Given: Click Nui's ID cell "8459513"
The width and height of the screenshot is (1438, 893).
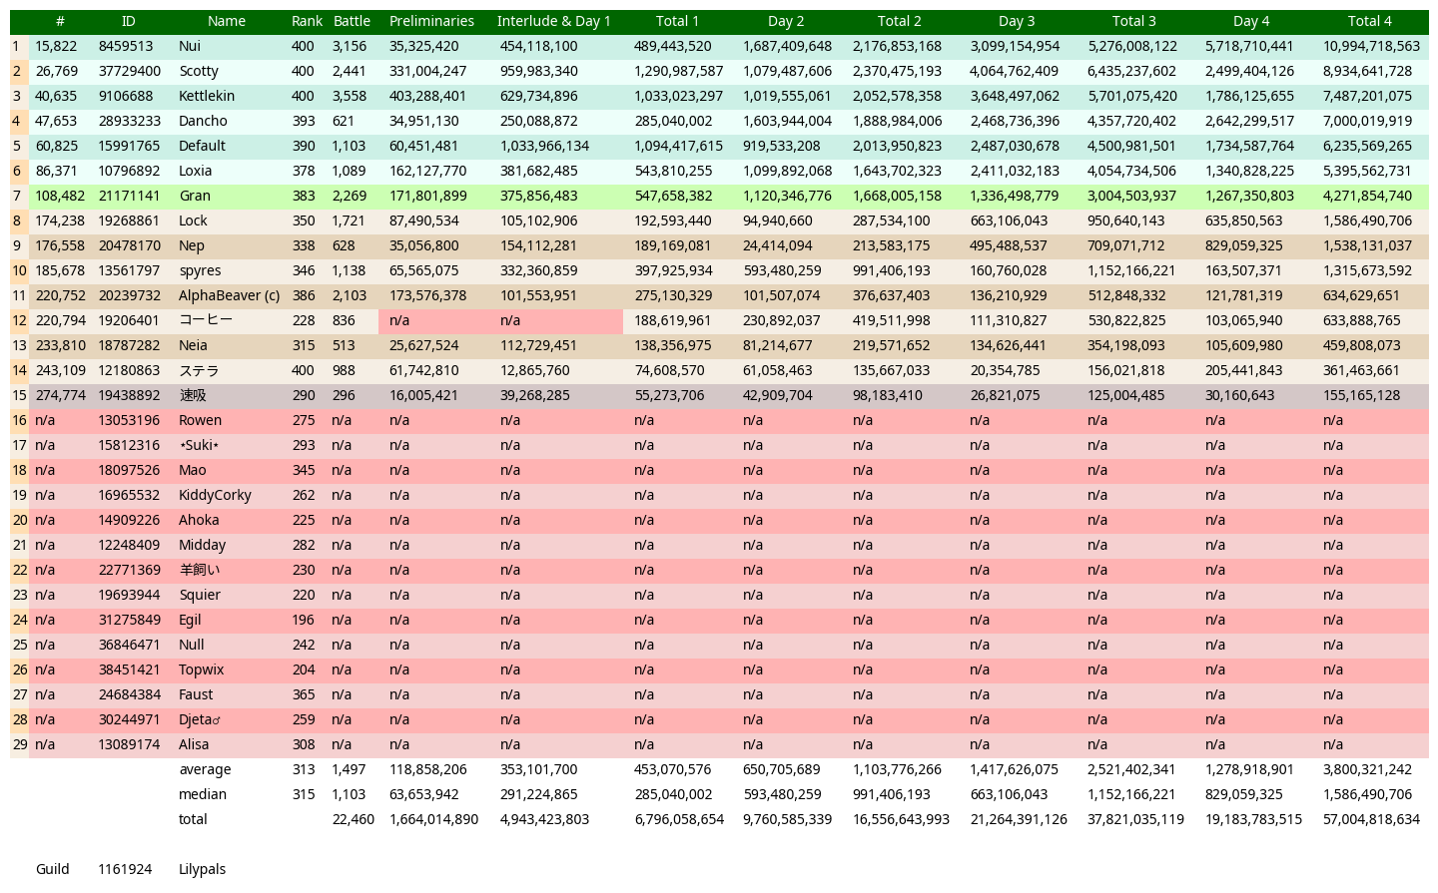Looking at the screenshot, I should point(126,46).
